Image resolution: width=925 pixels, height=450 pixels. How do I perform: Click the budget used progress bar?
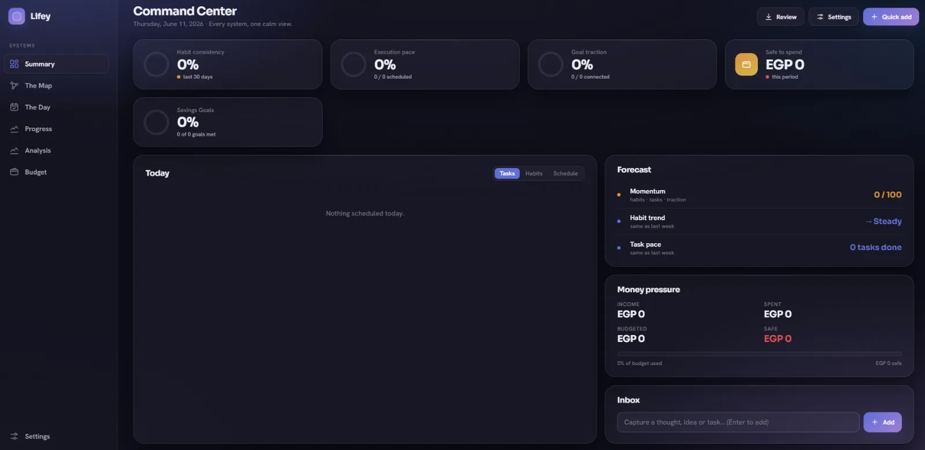pyautogui.click(x=759, y=354)
